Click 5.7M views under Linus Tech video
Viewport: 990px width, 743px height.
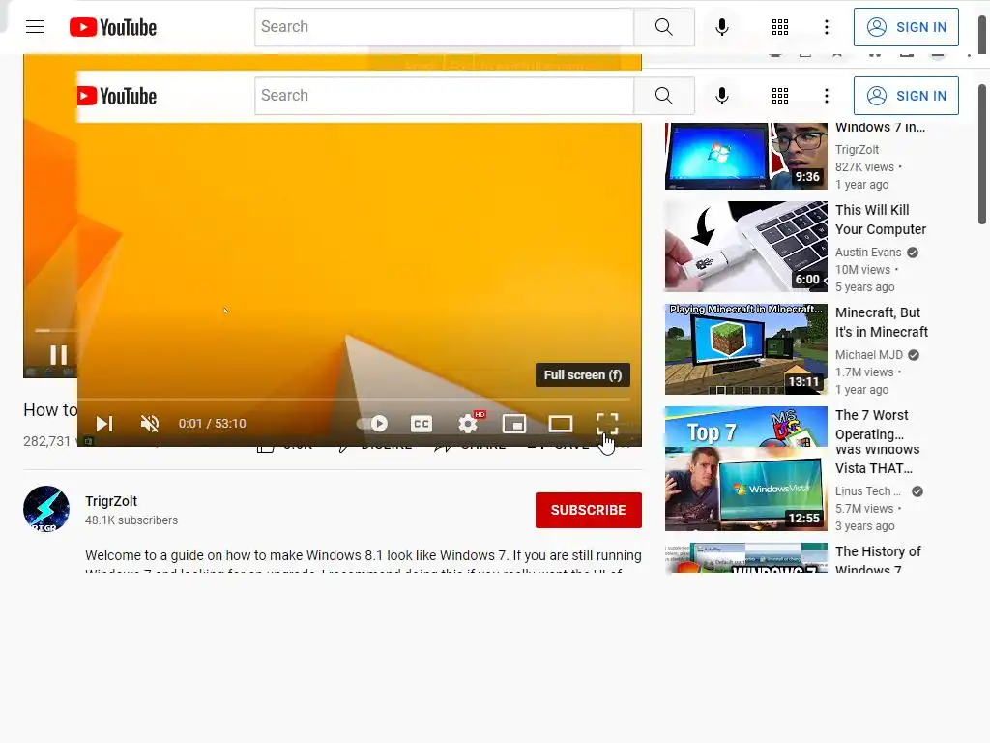point(864,509)
